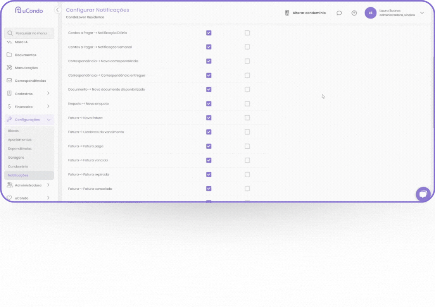Image resolution: width=435 pixels, height=307 pixels.
Task: Open the Condomínio settings link
Action: tap(18, 166)
